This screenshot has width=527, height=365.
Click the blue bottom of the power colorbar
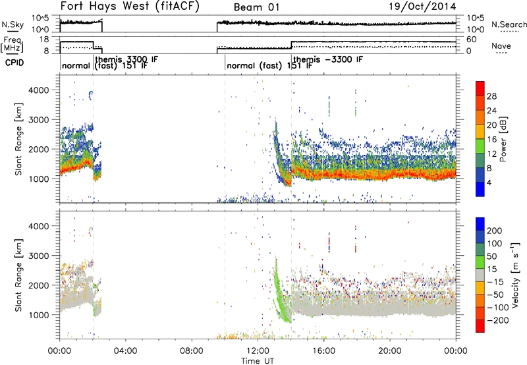pos(480,190)
